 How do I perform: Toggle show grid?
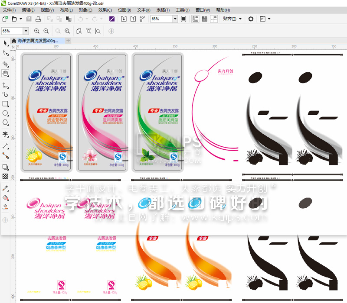click(x=205, y=19)
